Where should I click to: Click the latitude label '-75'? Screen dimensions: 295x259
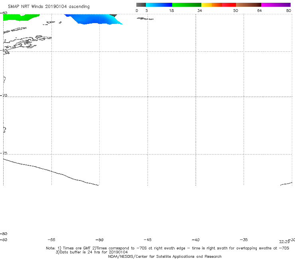4,153
